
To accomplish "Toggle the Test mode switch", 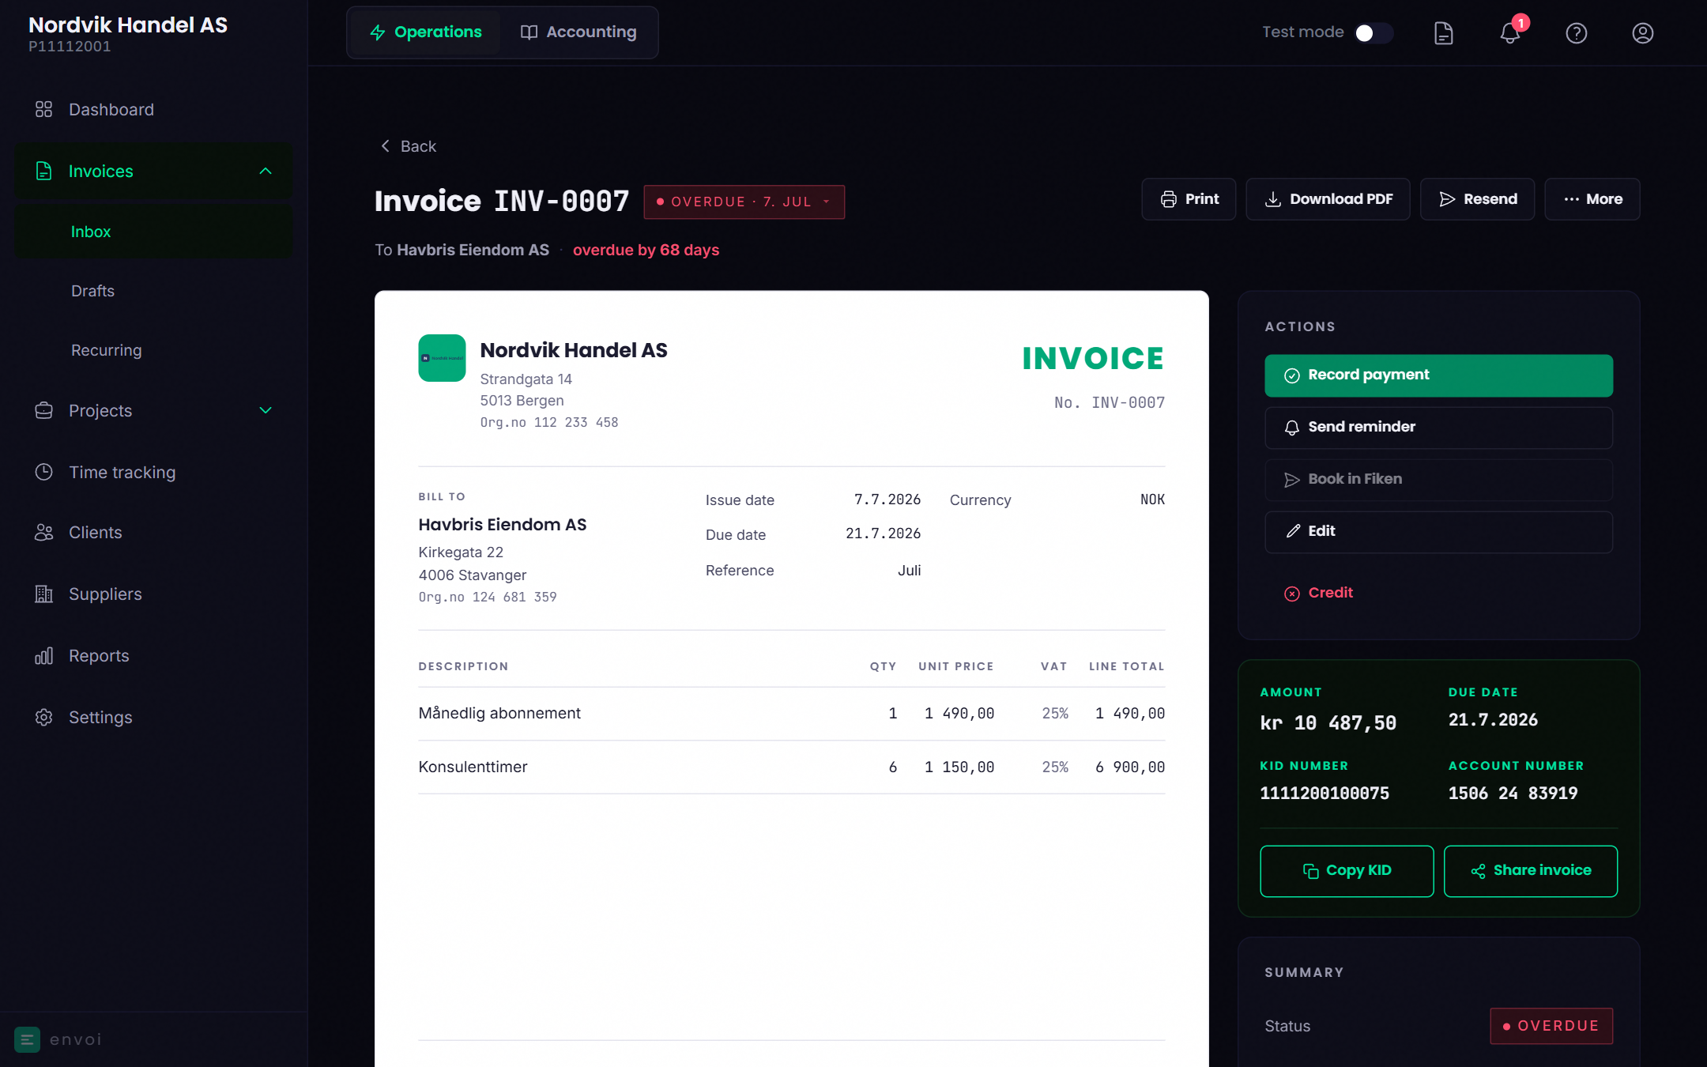I will 1374,32.
